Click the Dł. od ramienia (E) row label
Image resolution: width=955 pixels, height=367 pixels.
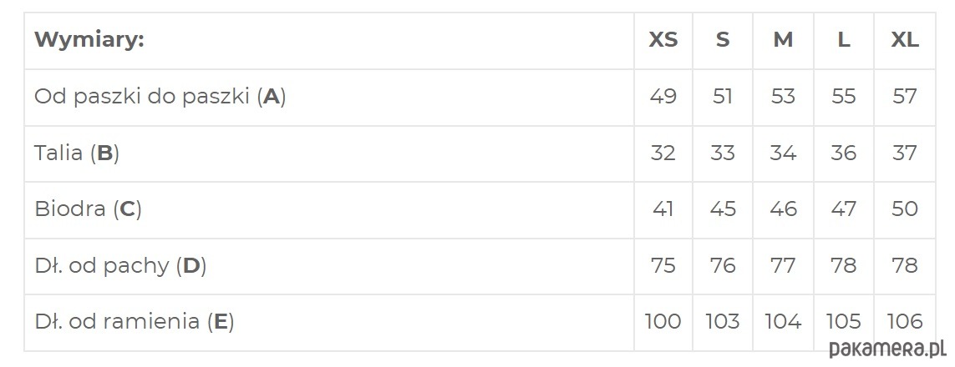134,321
